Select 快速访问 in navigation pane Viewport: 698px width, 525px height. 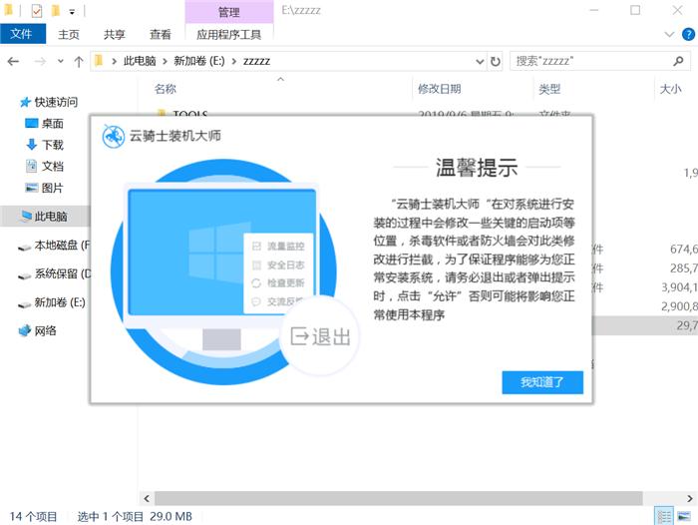[56, 102]
